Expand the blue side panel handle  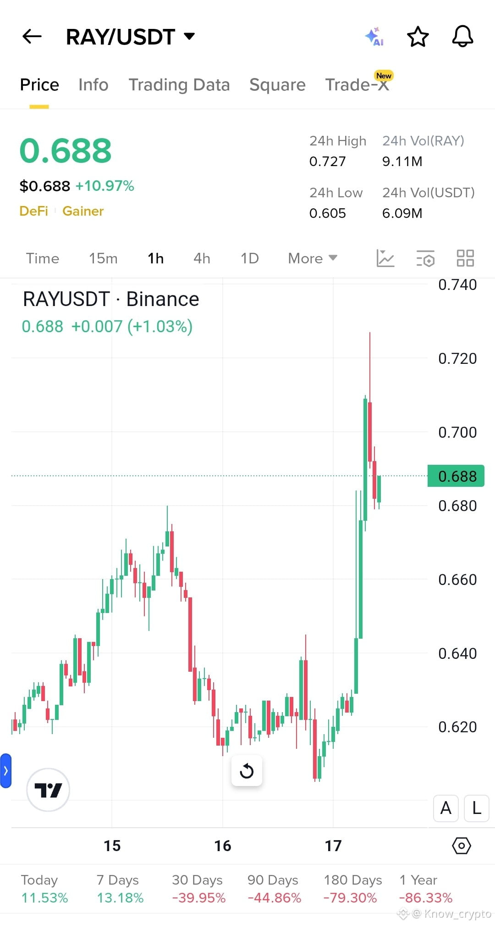click(5, 771)
